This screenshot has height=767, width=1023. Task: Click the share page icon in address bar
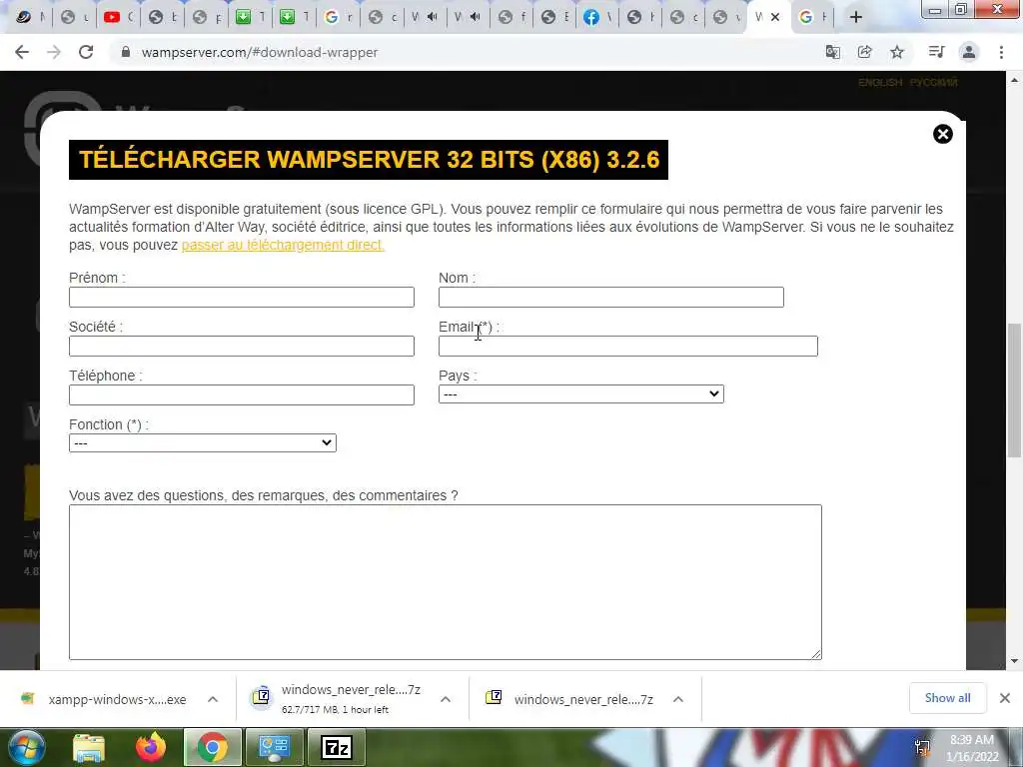tap(865, 52)
